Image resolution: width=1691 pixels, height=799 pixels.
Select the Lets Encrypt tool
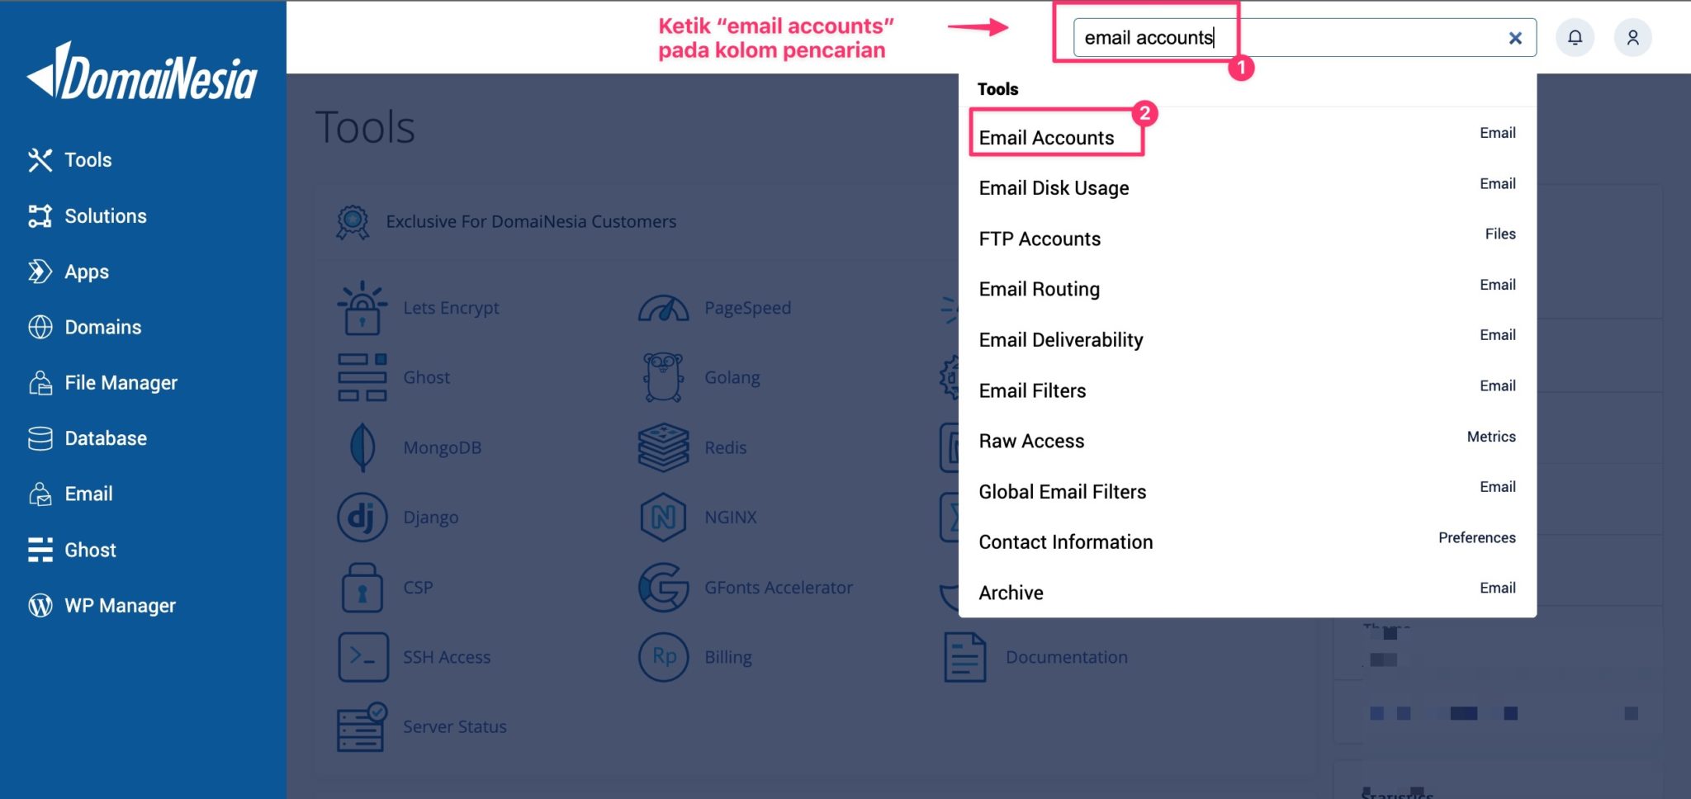(x=451, y=307)
